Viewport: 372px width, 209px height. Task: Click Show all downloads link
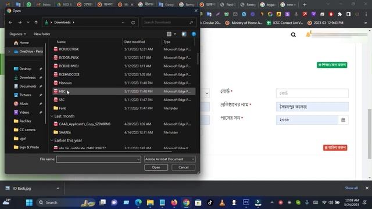click(351, 188)
